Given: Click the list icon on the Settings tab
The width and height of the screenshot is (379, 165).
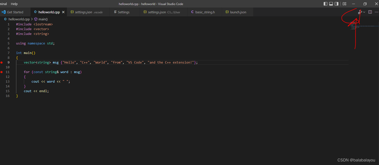Looking at the screenshot, I should pyautogui.click(x=115, y=12).
